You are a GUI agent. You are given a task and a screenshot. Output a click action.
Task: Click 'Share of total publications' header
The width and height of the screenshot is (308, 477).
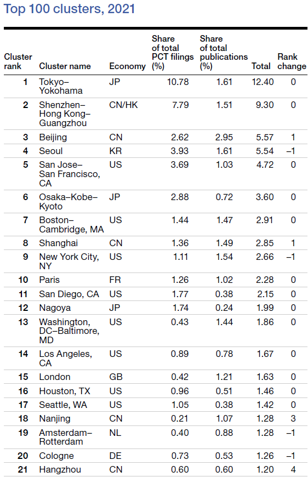pyautogui.click(x=224, y=52)
